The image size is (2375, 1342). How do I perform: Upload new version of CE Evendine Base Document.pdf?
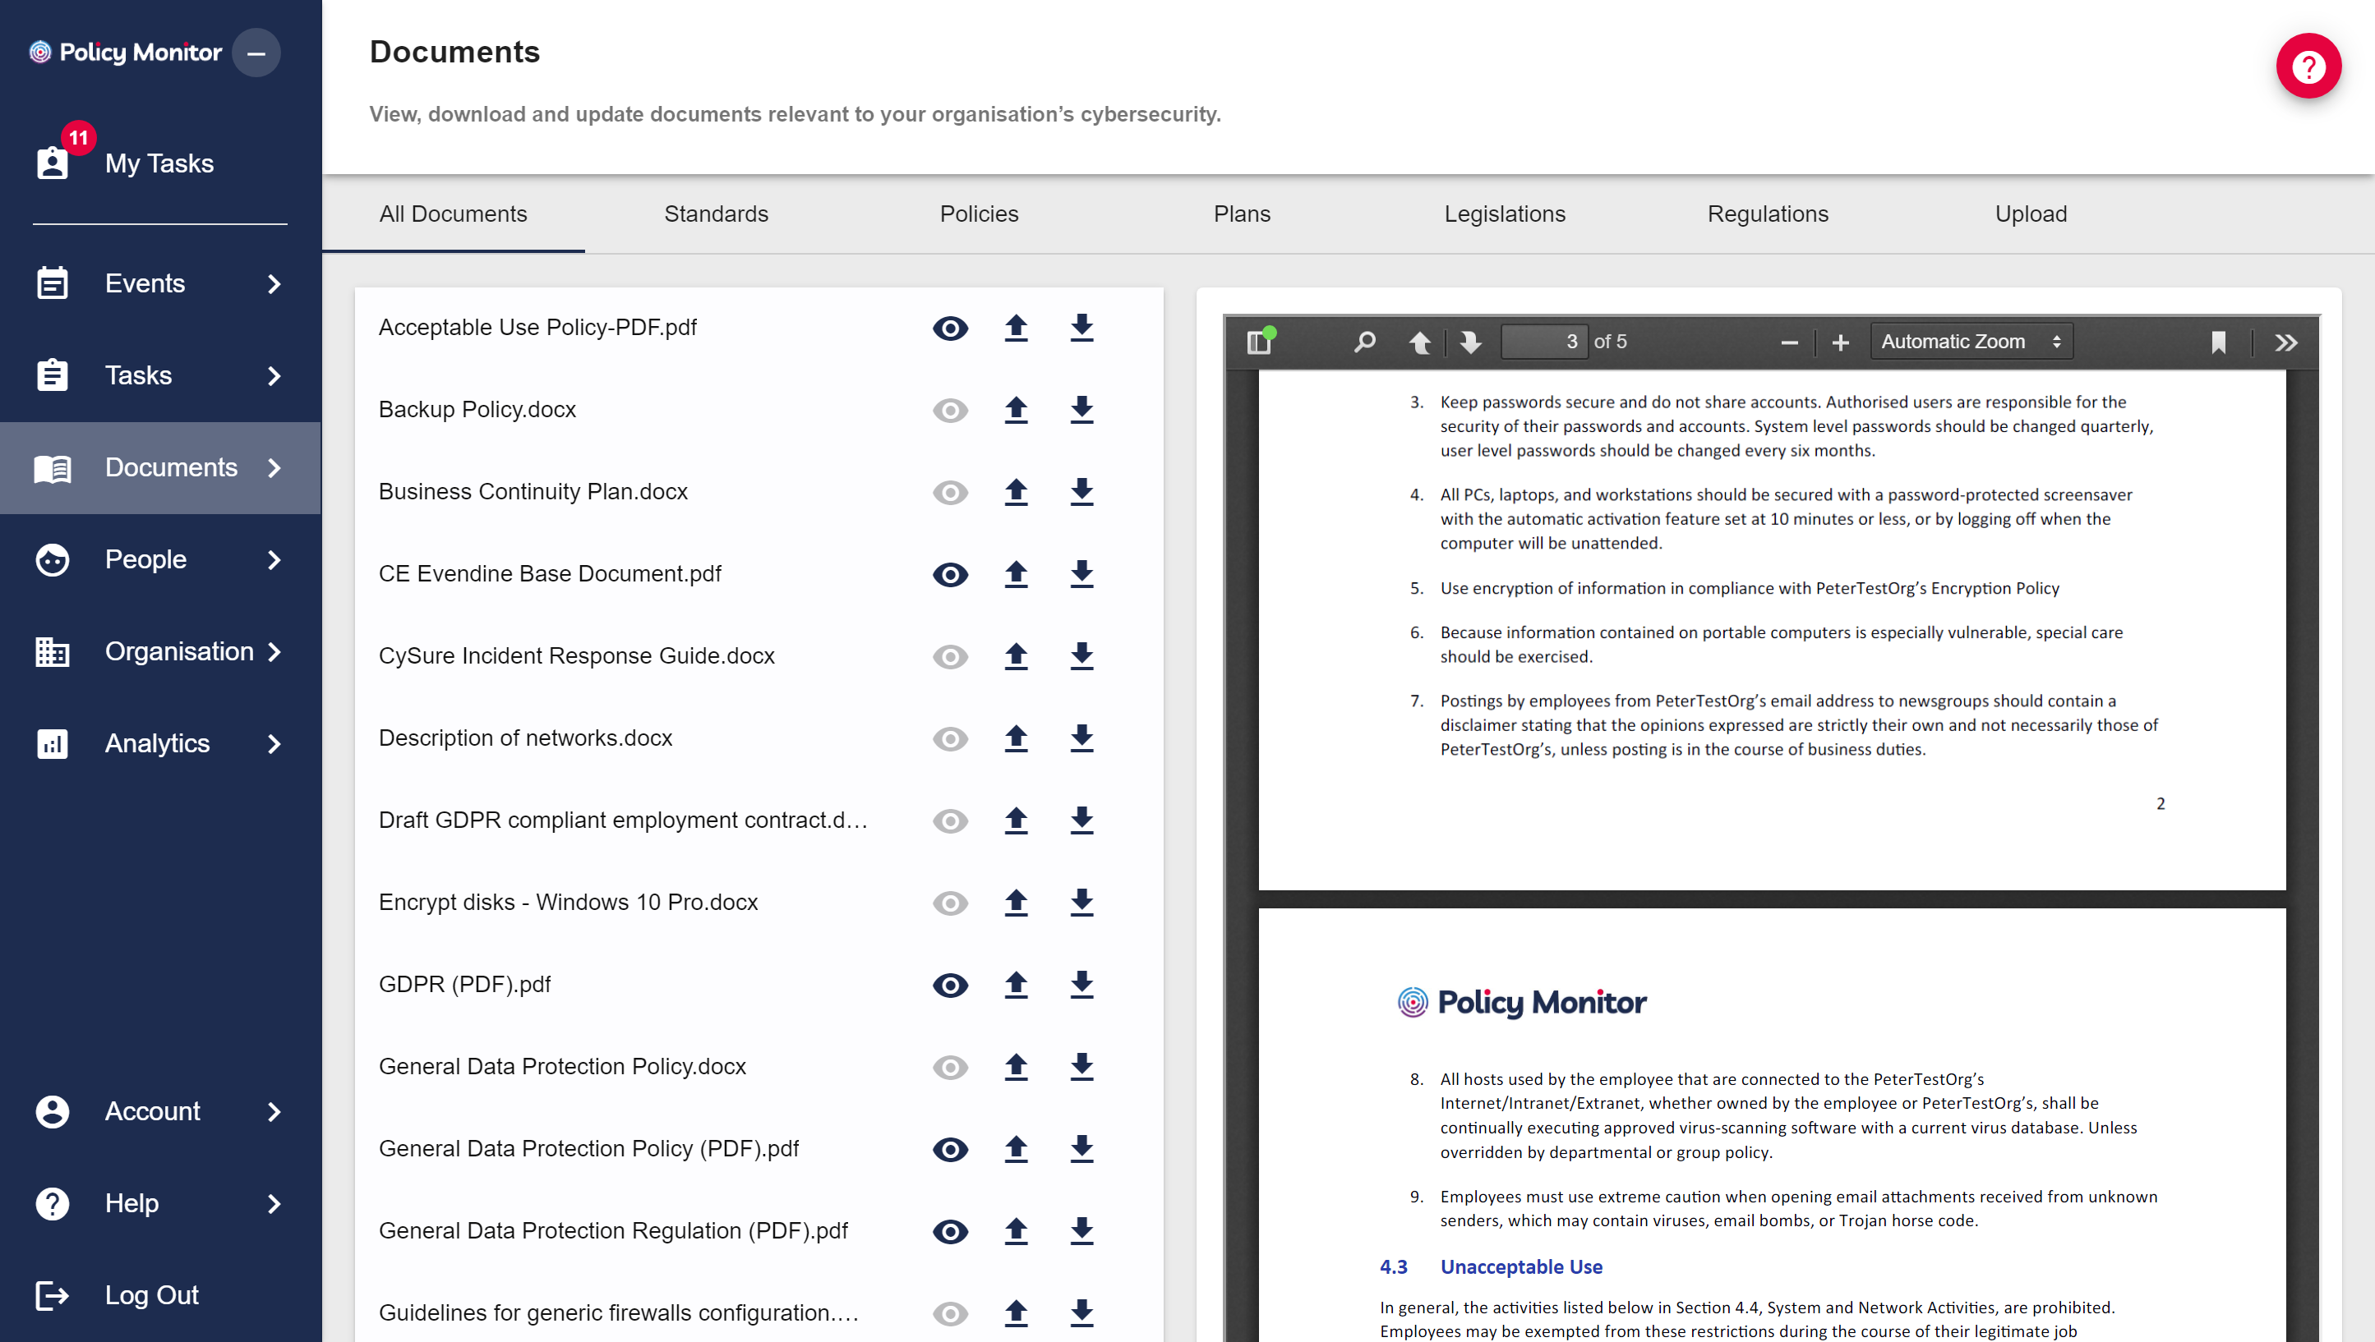point(1016,573)
